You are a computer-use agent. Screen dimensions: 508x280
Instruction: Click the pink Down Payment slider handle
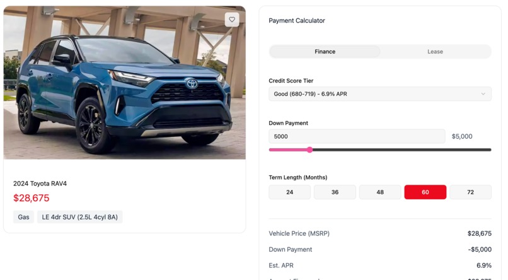(309, 149)
